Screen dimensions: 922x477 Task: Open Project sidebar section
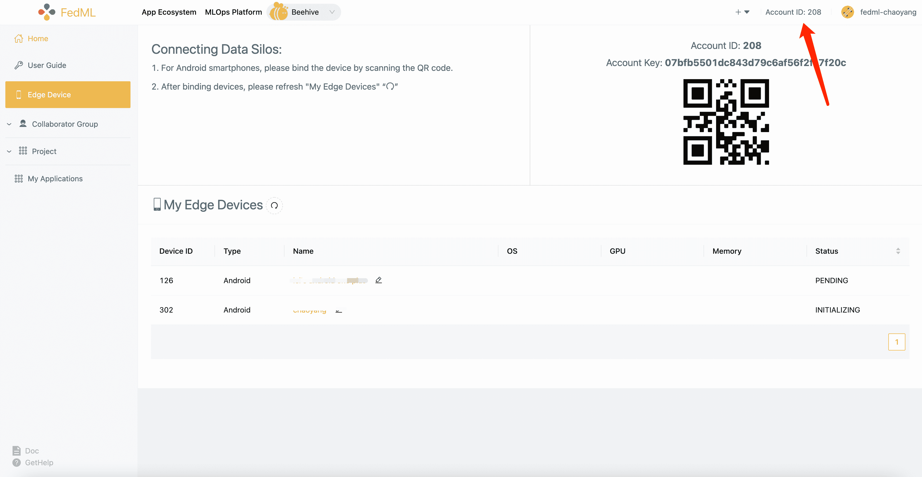tap(44, 151)
